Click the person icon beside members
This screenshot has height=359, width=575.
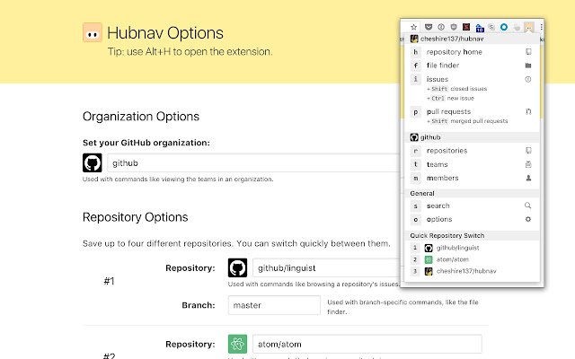[x=528, y=178]
